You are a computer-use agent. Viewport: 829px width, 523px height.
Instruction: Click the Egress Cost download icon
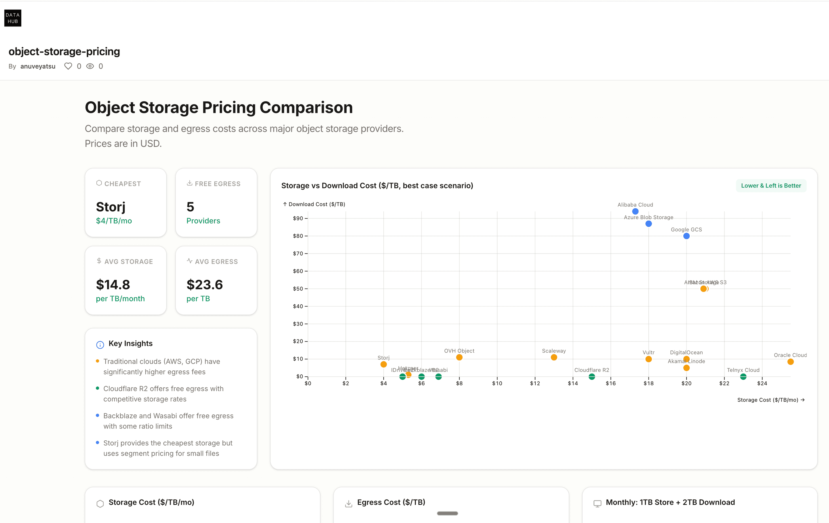[x=348, y=503]
